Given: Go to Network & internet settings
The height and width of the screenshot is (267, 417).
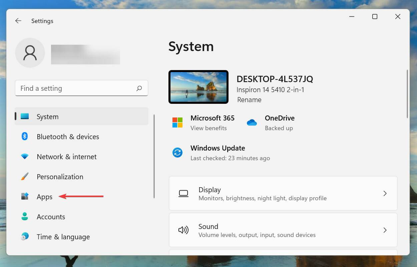Looking at the screenshot, I should tap(81, 157).
